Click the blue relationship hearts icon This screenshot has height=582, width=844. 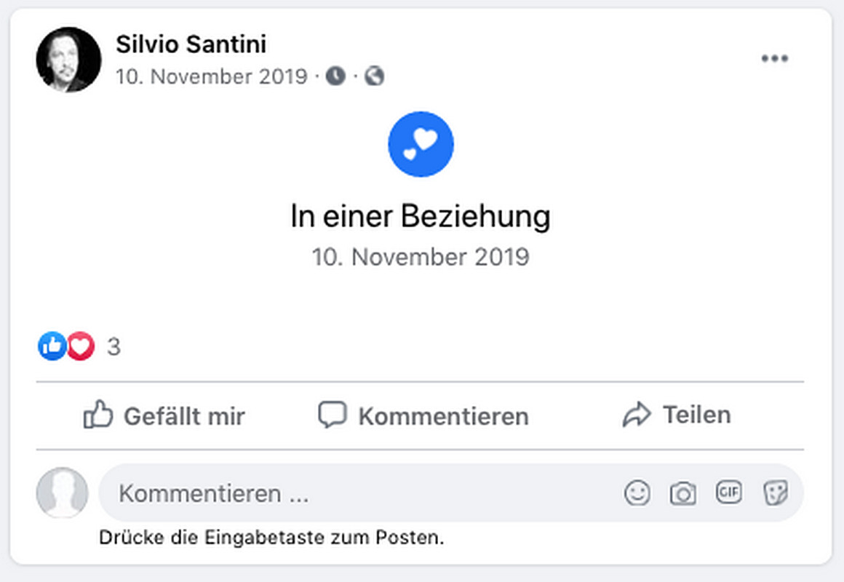(421, 144)
